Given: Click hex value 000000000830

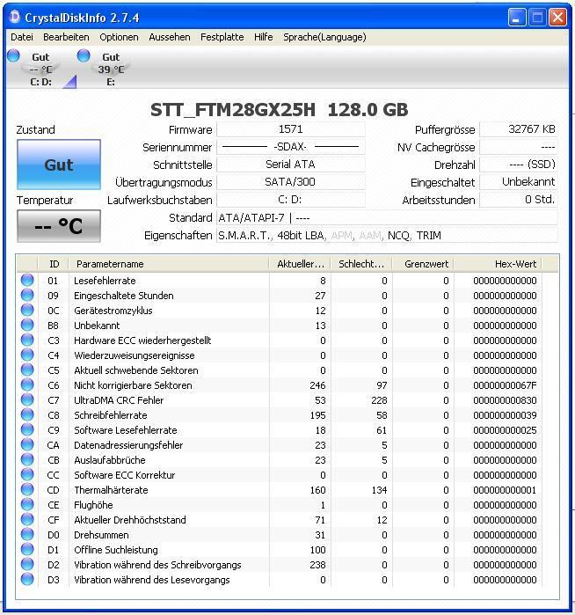Looking at the screenshot, I should click(505, 400).
